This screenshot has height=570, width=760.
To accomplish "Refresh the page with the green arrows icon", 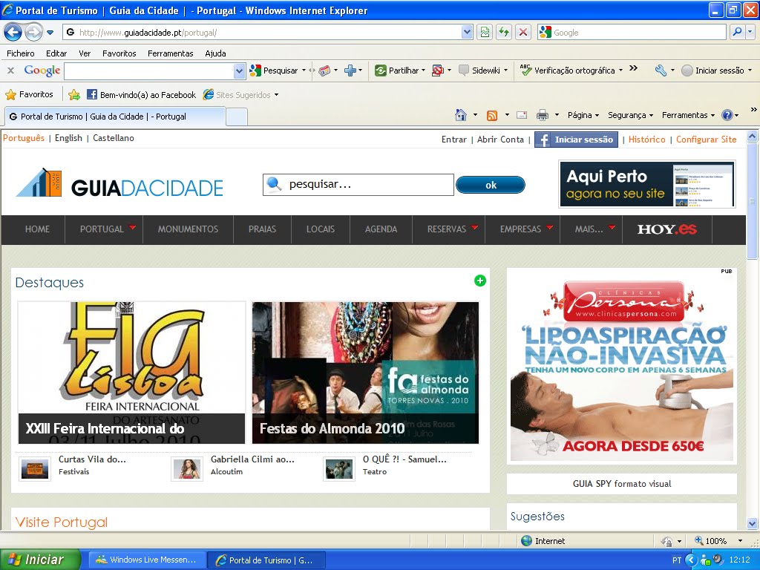I will (x=504, y=33).
